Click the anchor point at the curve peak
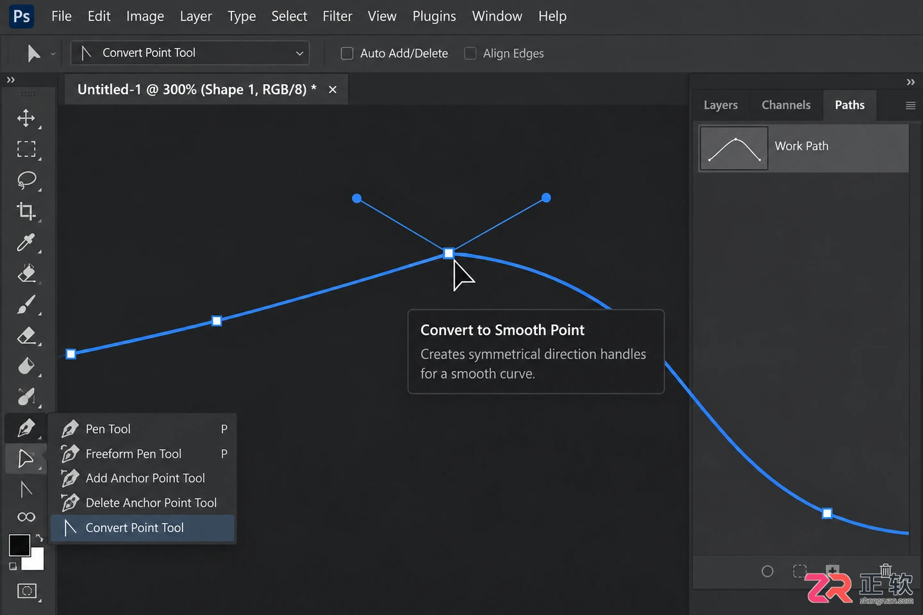Screen dimensions: 923x615 click(x=449, y=253)
